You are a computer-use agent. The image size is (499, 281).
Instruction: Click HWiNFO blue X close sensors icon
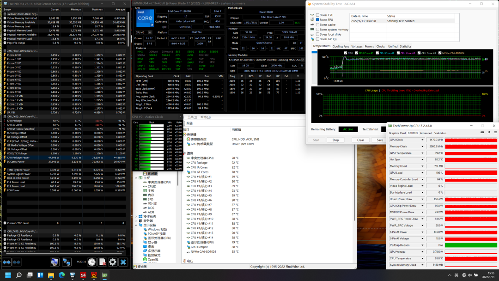[x=123, y=262]
